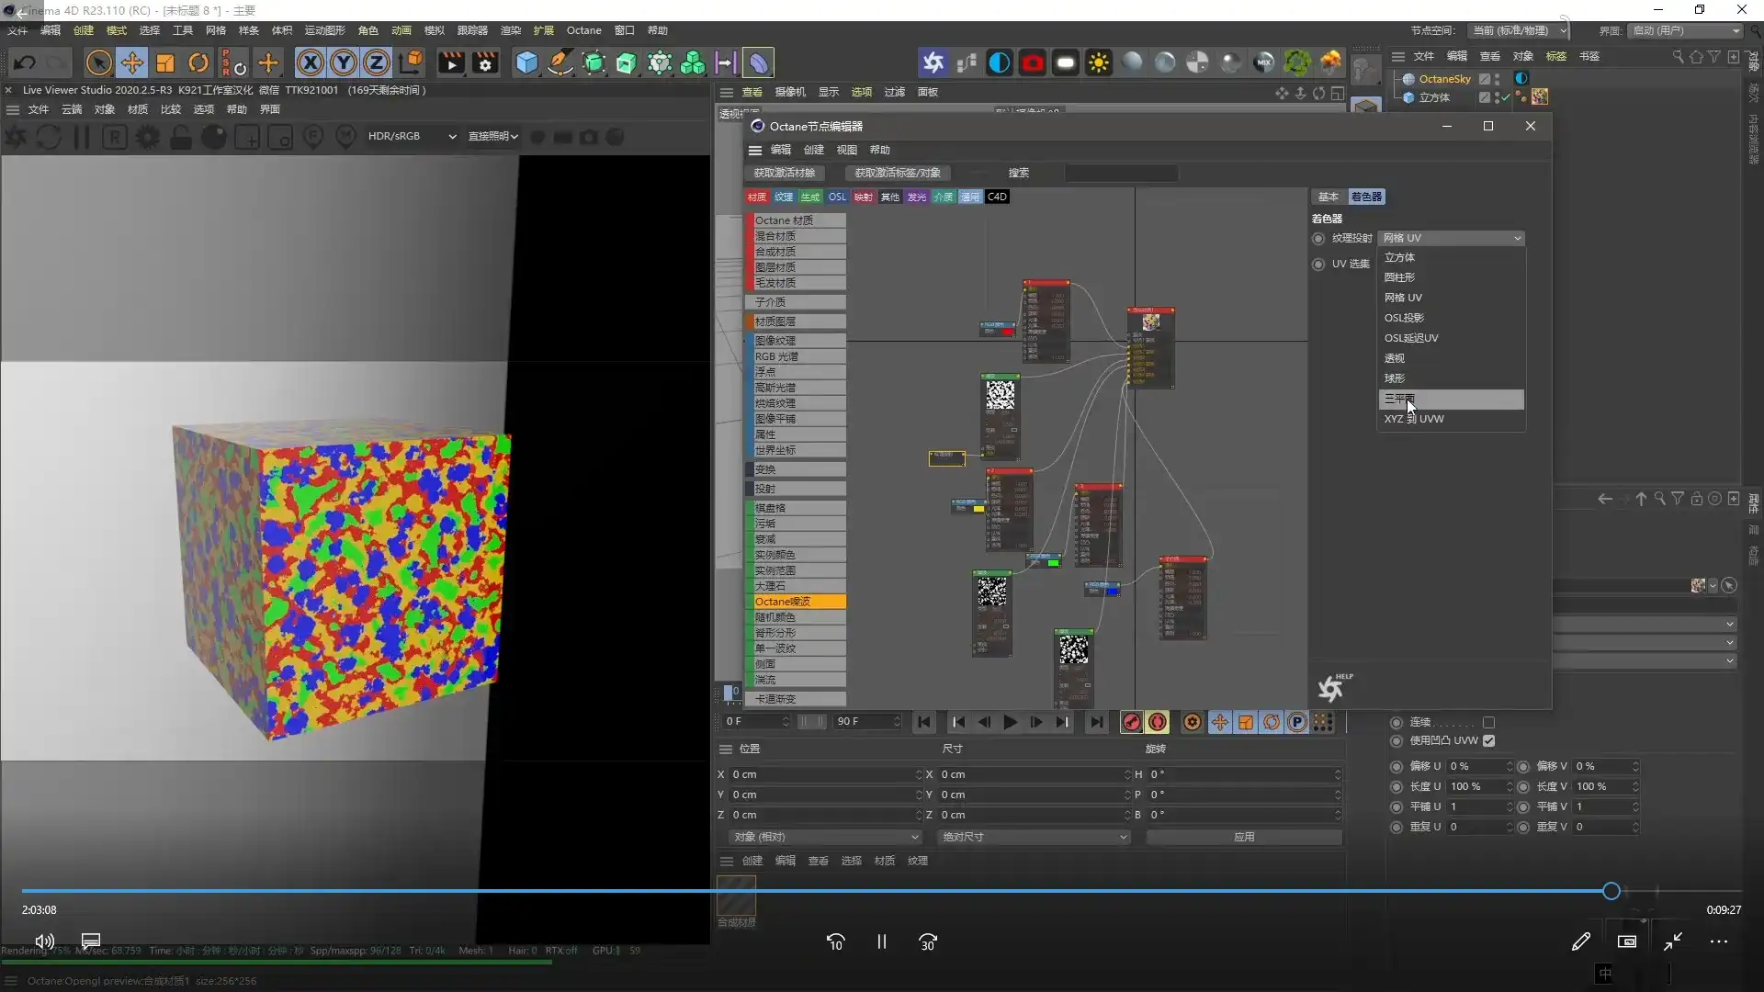Switch to the 基本 tab

point(1328,197)
